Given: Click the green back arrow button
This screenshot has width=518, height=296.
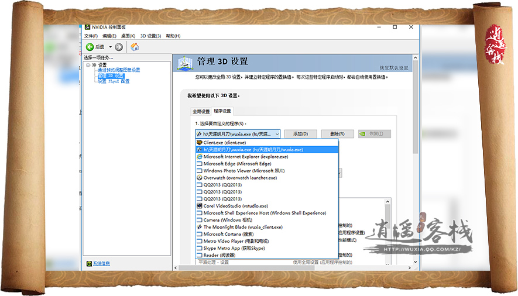Looking at the screenshot, I should pyautogui.click(x=90, y=47).
